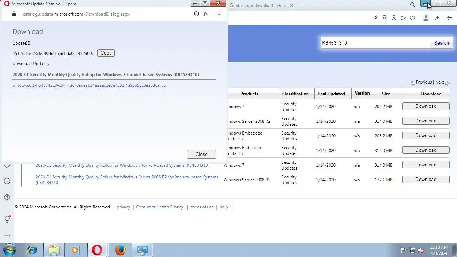Click the send arrow icon in main toolbar
This screenshot has height=257, width=457.
point(403,18)
